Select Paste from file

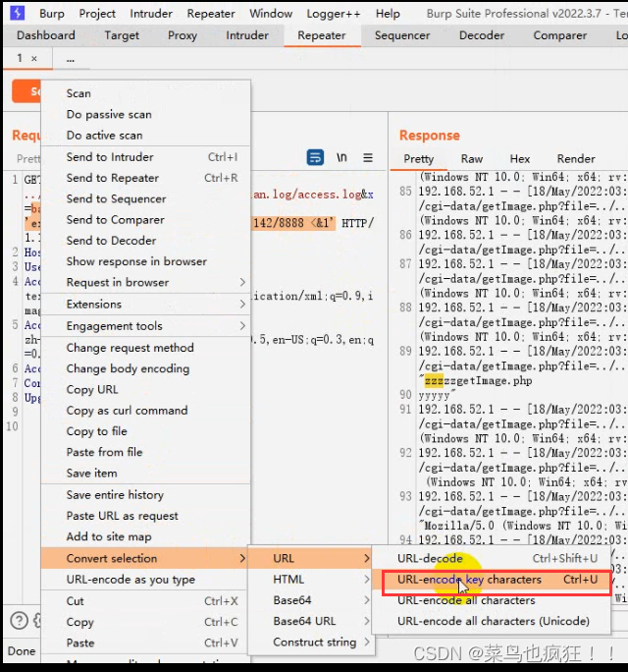(x=145, y=452)
